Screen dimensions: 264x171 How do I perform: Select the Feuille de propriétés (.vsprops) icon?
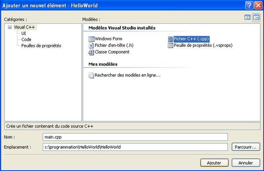[170, 46]
